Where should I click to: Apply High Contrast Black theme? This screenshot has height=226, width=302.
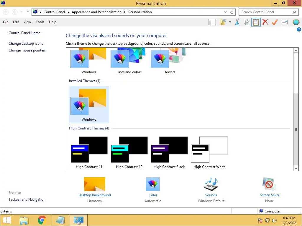(x=169, y=152)
